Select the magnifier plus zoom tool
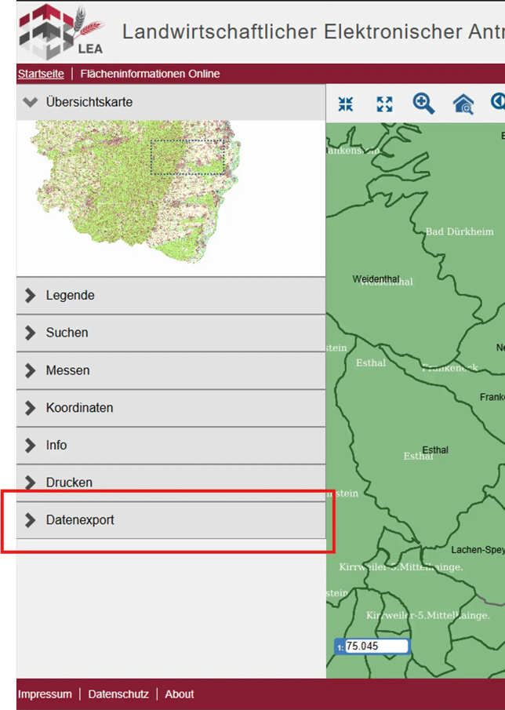The width and height of the screenshot is (505, 710). (x=423, y=104)
